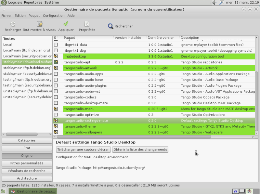This screenshot has height=194, width=260.
Task: Click the Catégories filter button
Action: coord(27,140)
